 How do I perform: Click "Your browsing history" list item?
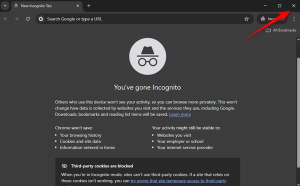(80, 135)
